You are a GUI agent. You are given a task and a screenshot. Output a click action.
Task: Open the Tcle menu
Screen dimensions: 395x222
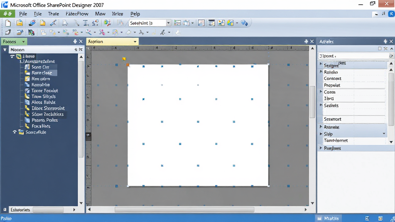click(38, 14)
